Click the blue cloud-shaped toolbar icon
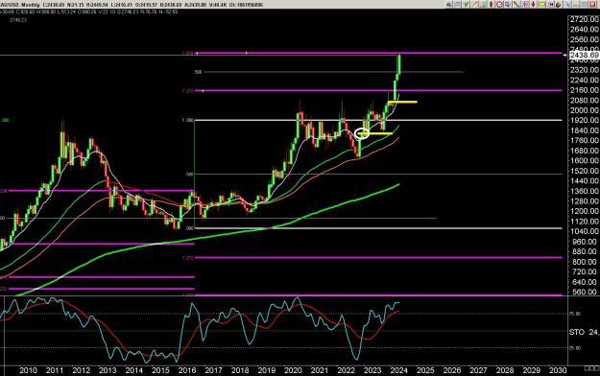Screen dimensions: 600x376 (x=448, y=4)
